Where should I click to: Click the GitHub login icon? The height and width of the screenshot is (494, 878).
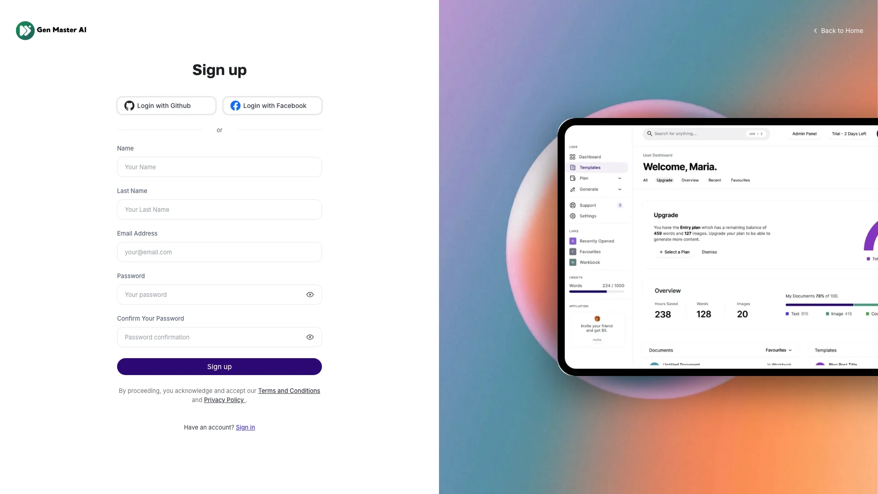click(129, 106)
